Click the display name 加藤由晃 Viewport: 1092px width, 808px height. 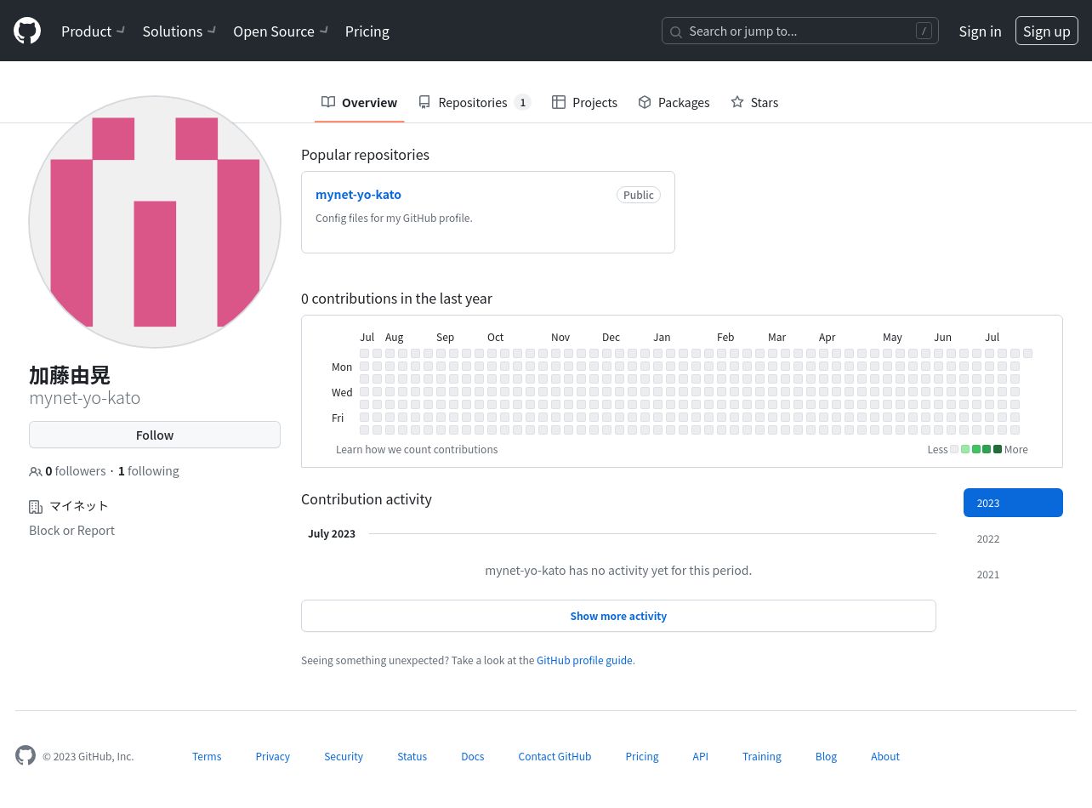click(70, 375)
